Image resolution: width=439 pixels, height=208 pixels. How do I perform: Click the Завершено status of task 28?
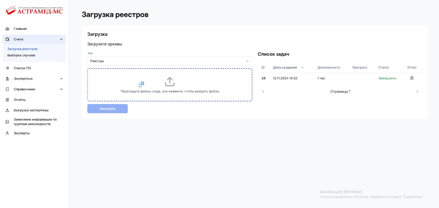387,78
